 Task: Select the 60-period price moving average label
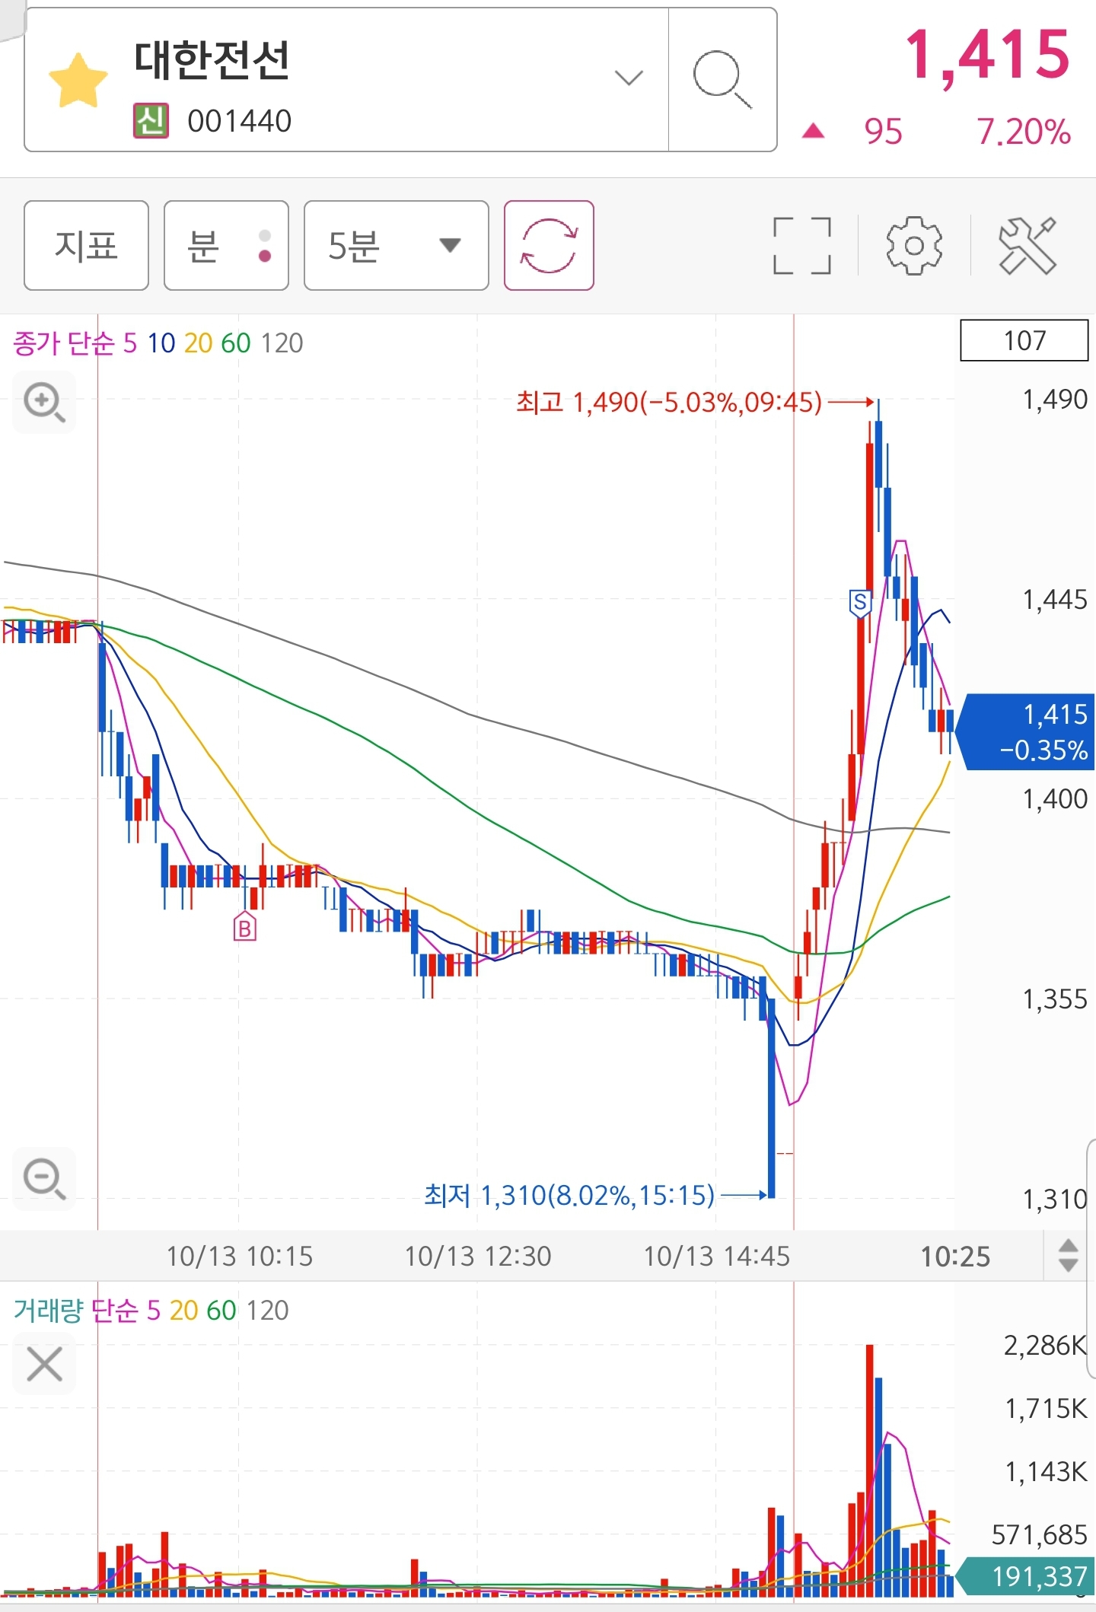[236, 343]
